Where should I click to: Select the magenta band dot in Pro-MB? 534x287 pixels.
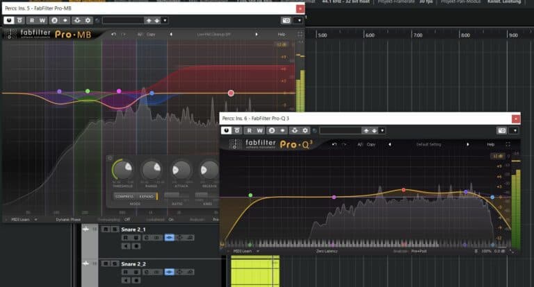point(119,91)
